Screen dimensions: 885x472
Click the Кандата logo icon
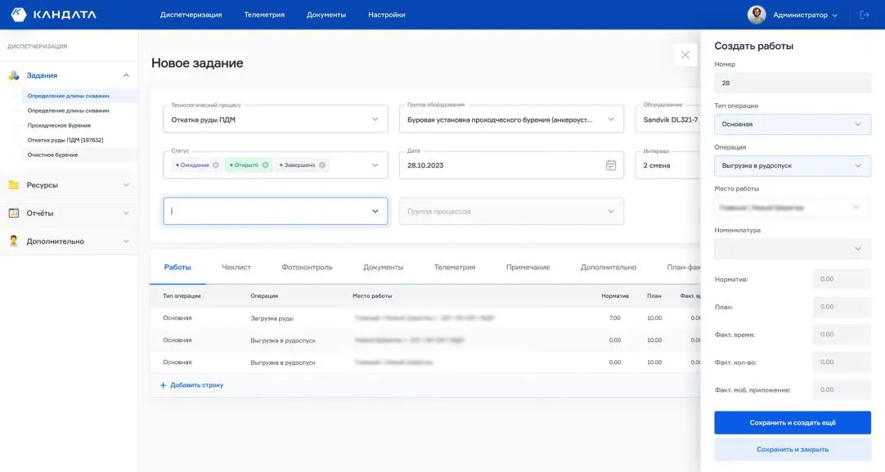18,15
